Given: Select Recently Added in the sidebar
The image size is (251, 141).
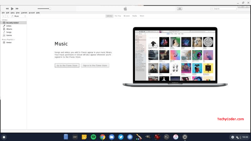Looking at the screenshot, I should [x=14, y=23].
